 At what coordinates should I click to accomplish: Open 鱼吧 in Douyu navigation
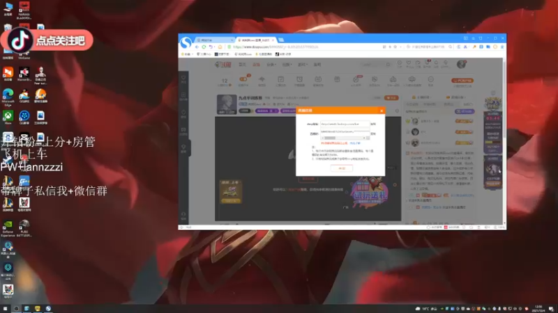coord(317,65)
